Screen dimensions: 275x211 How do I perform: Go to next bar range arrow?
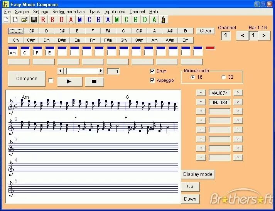click(264, 35)
